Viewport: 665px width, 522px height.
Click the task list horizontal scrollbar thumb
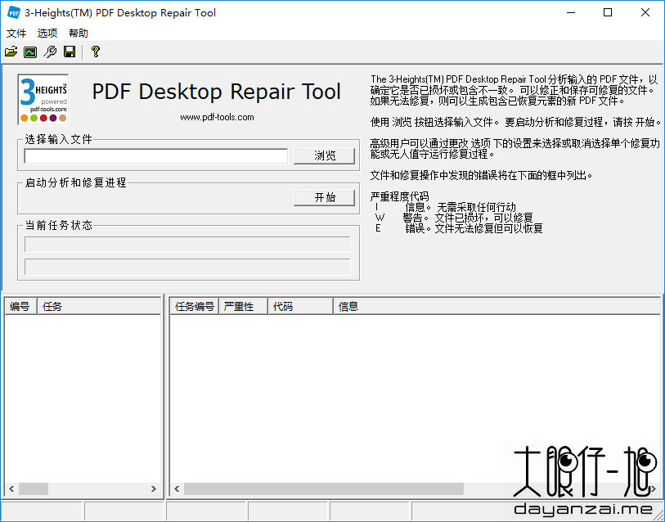coord(34,489)
